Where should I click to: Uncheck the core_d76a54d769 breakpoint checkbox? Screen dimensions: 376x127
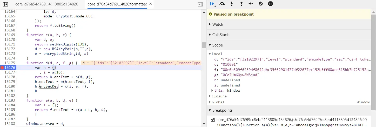coord(213,120)
